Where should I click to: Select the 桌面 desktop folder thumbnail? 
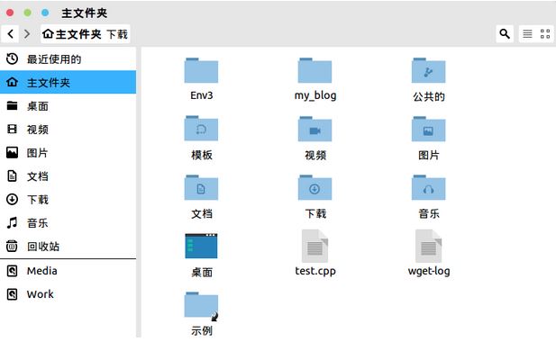point(201,246)
